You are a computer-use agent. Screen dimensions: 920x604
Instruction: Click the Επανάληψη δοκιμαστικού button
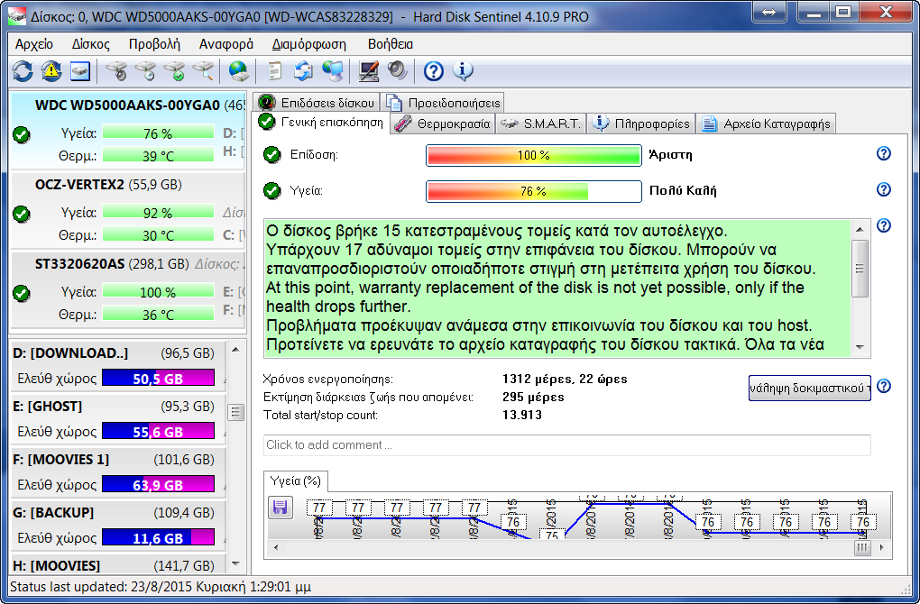click(810, 389)
